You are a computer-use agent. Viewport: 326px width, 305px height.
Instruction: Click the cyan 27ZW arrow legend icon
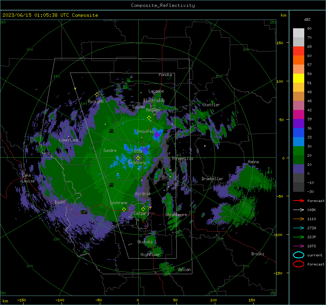298,228
